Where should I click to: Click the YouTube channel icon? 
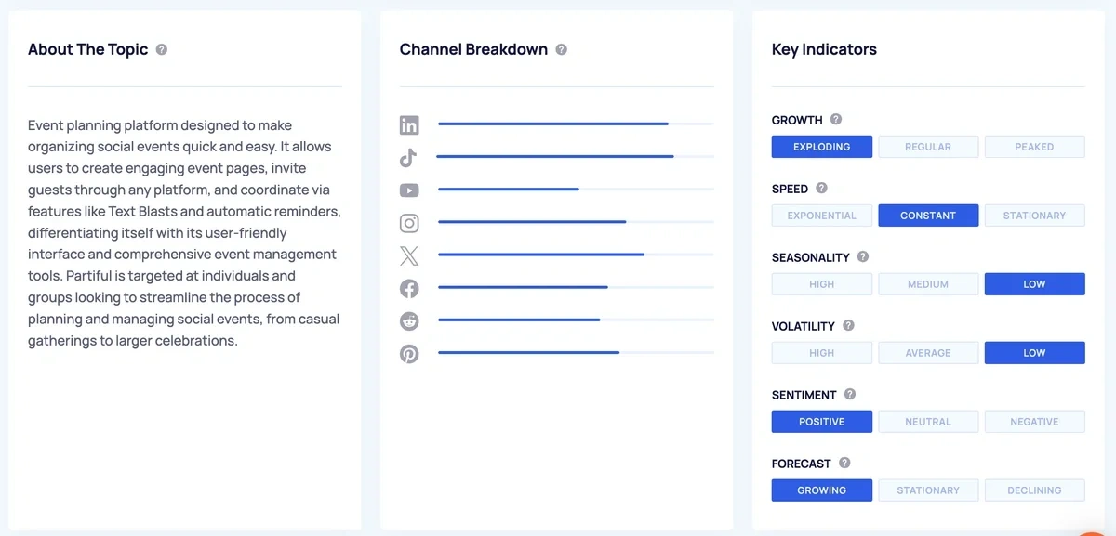pyautogui.click(x=409, y=190)
